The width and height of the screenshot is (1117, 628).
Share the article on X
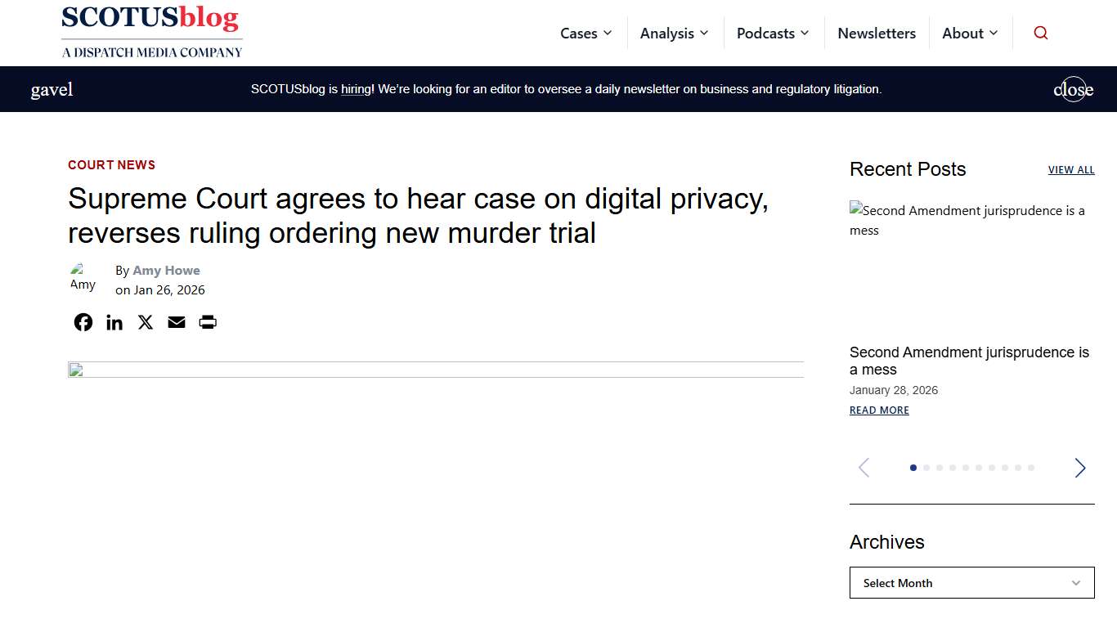coord(145,321)
